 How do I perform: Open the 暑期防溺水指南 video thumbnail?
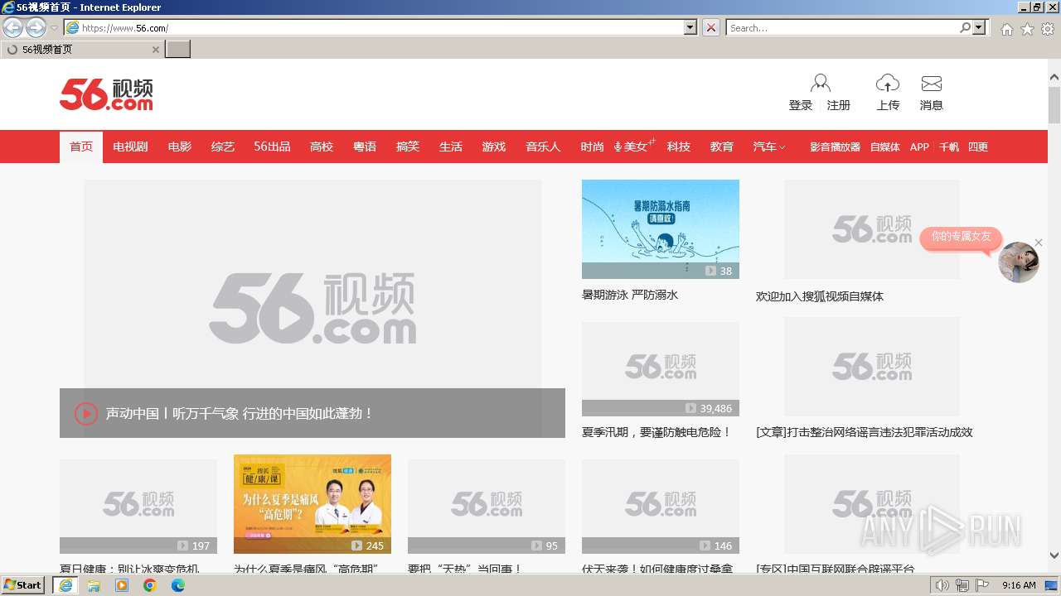click(x=661, y=229)
